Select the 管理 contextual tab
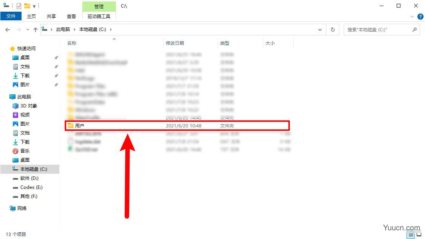 pos(99,6)
